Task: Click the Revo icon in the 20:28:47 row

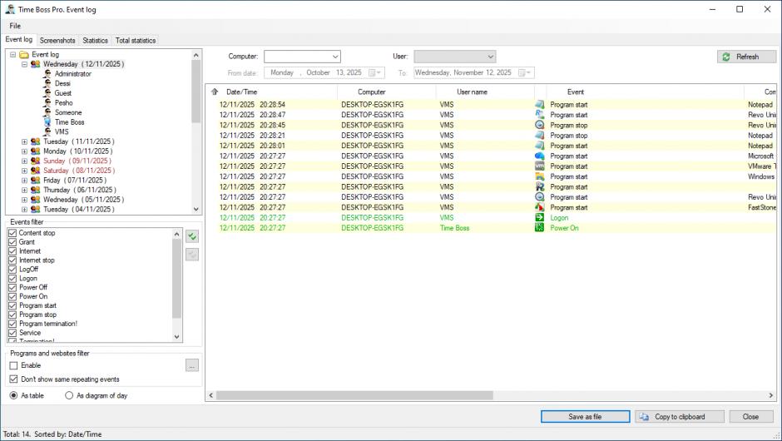Action: pos(539,115)
